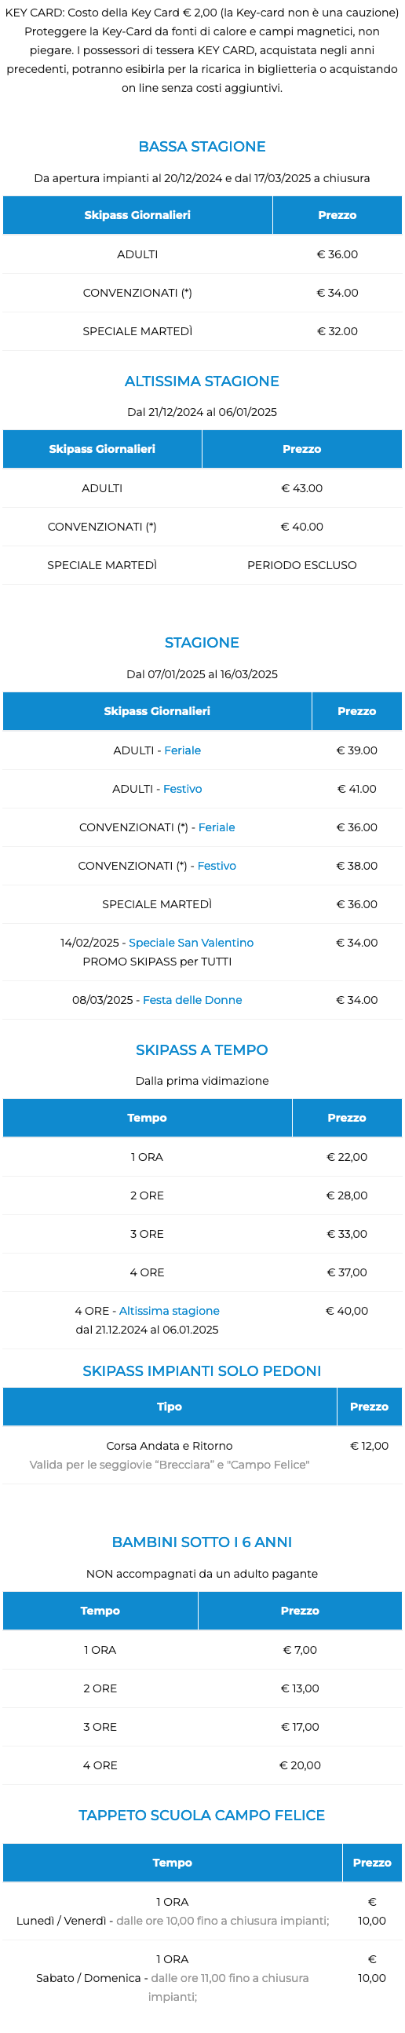Click the BAMBINI SOTTO I 6 ANNI heading
405x2033 pixels.
(202, 1542)
